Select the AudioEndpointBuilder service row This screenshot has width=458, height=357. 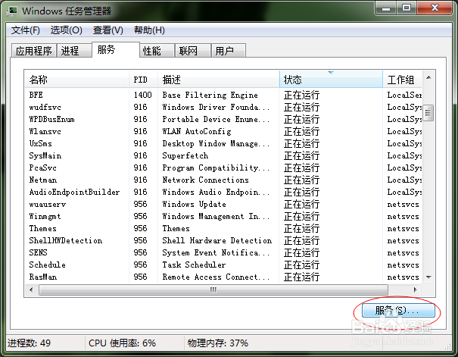coord(223,192)
